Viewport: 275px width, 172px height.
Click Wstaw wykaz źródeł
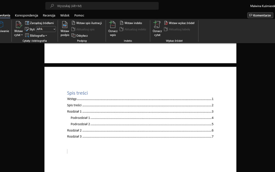(179, 23)
